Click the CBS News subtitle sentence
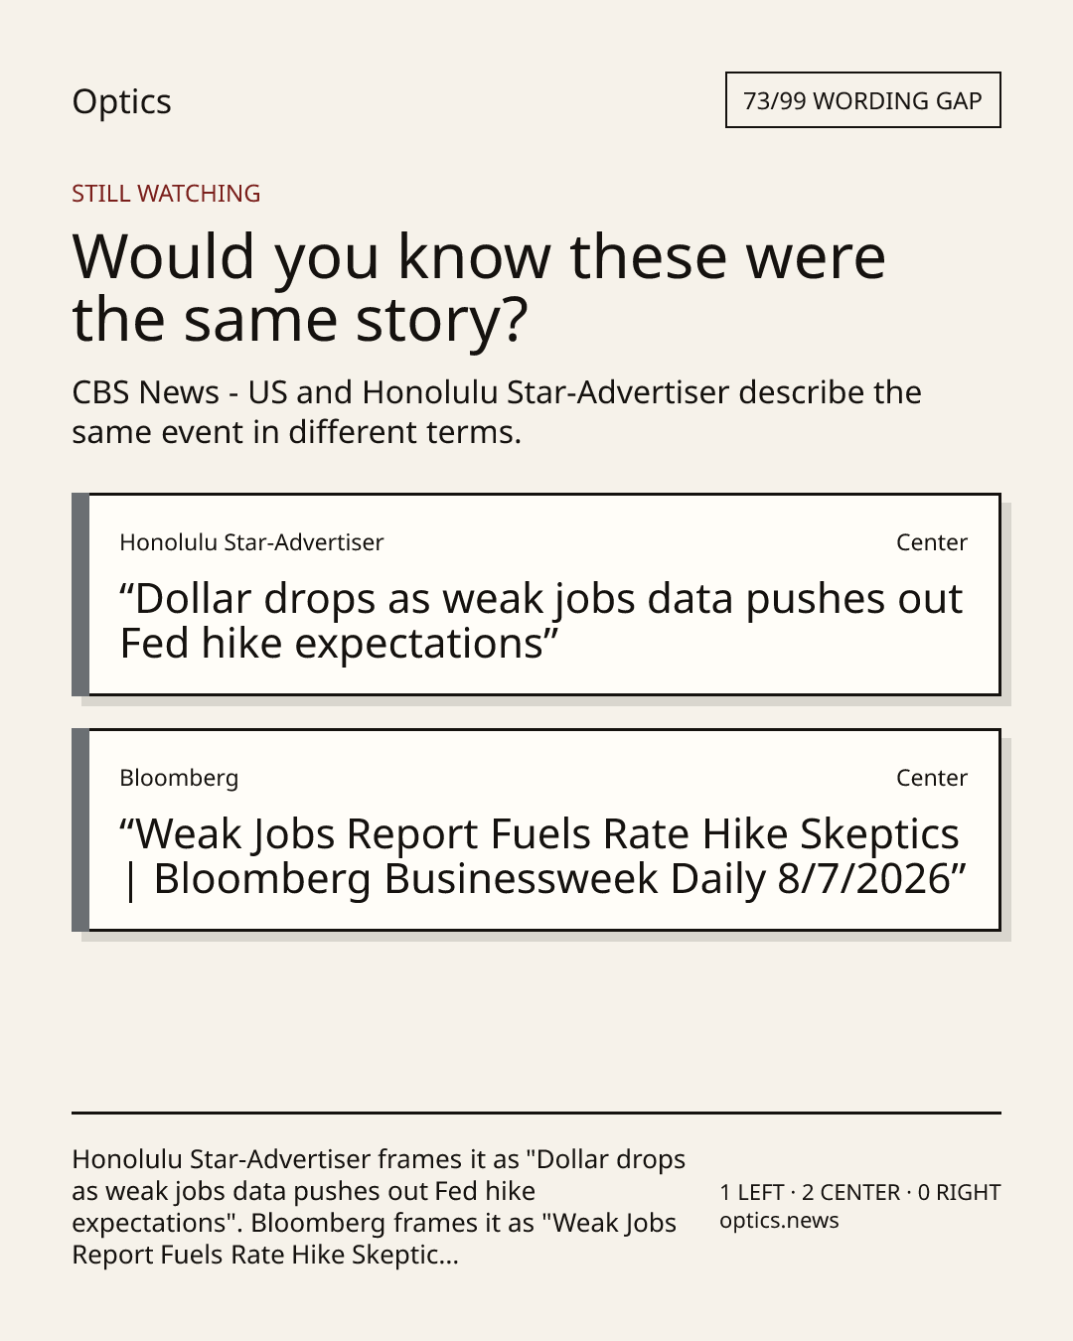The image size is (1073, 1341). [497, 411]
